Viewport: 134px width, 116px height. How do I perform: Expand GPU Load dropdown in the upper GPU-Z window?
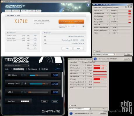pyautogui.click(x=108, y=25)
